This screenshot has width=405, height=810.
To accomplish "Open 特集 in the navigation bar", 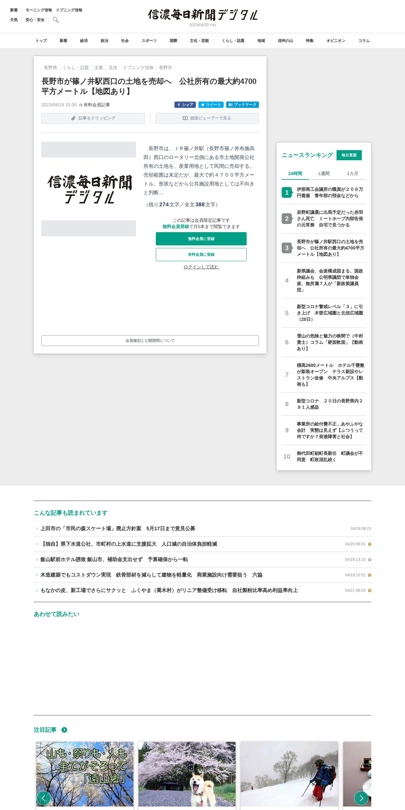I will pos(310,41).
